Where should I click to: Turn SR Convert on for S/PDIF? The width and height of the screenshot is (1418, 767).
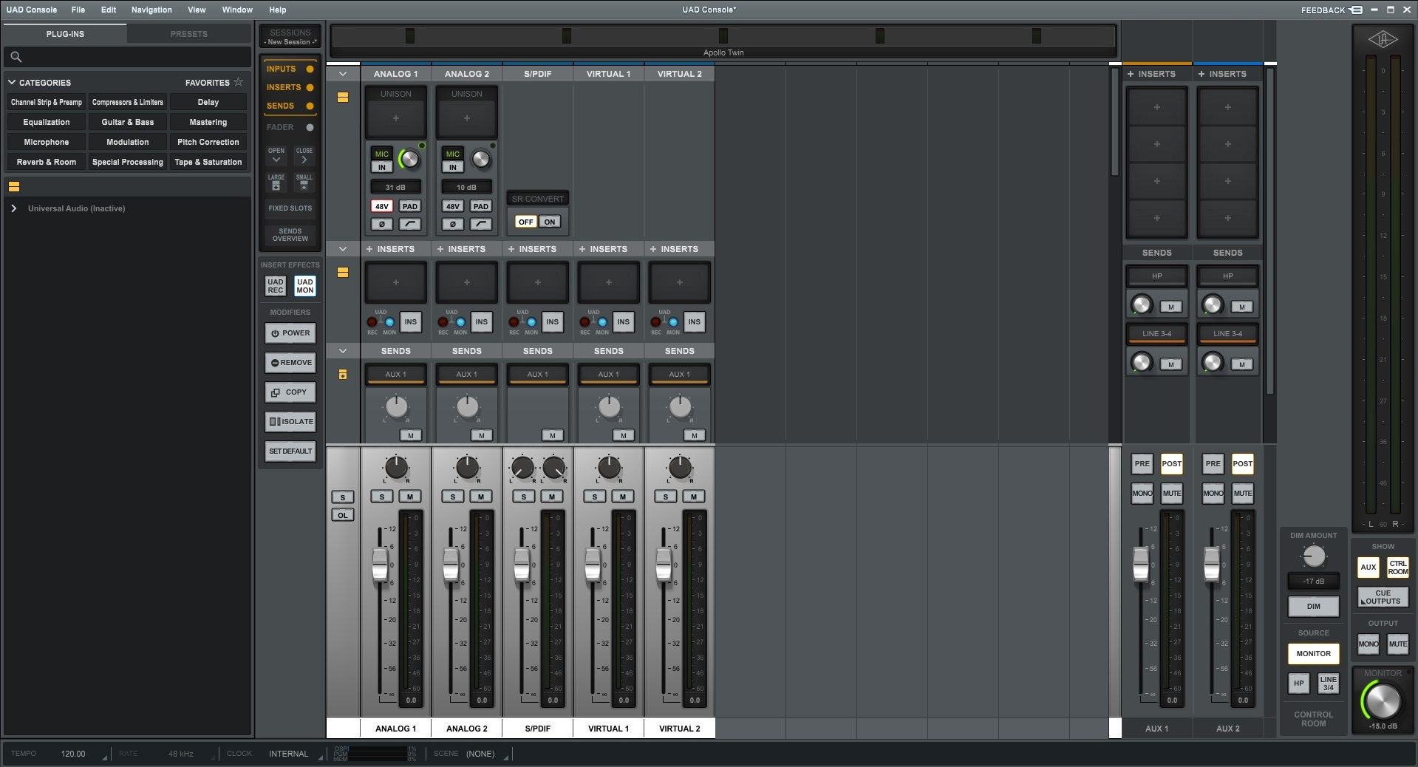[549, 222]
